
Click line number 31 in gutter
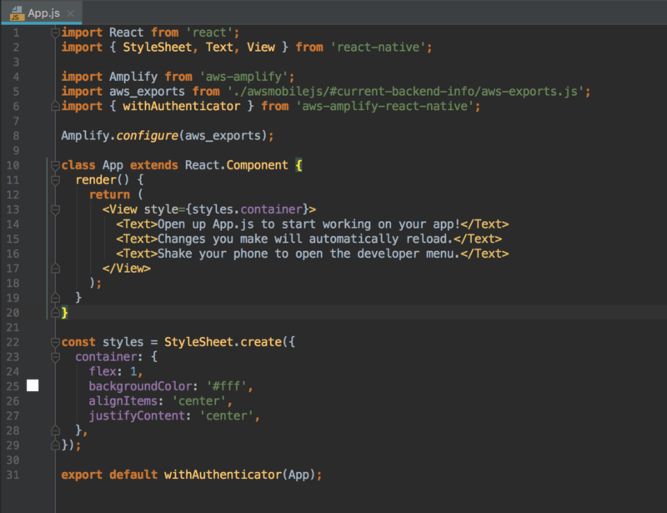click(x=13, y=475)
